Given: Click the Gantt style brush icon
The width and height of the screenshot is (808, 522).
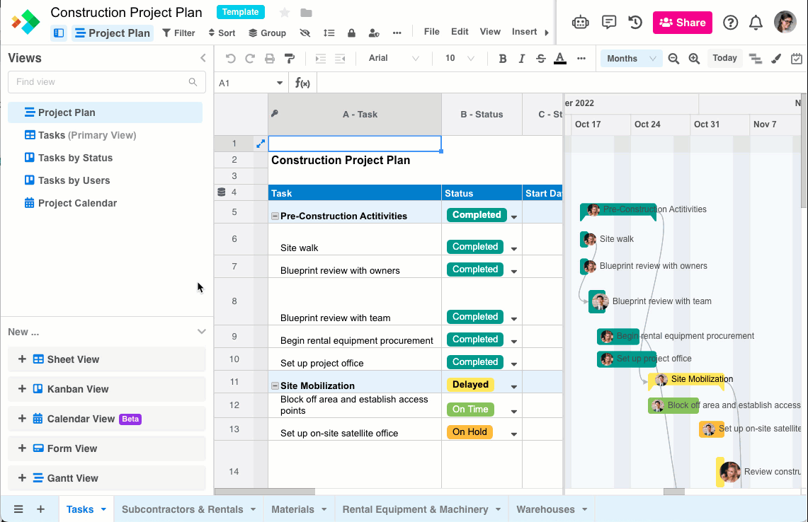Looking at the screenshot, I should 775,59.
